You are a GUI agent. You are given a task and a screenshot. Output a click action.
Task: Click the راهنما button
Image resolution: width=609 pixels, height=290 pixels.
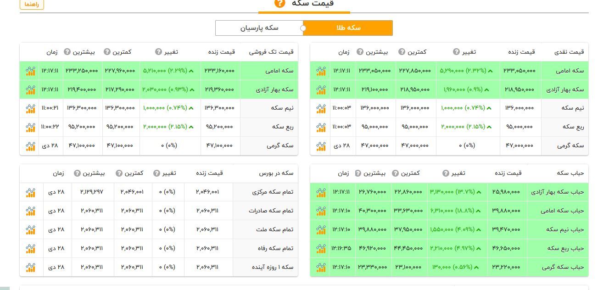click(x=31, y=5)
